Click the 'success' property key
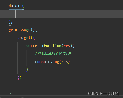The width and height of the screenshot is (123, 98). point(34,46)
